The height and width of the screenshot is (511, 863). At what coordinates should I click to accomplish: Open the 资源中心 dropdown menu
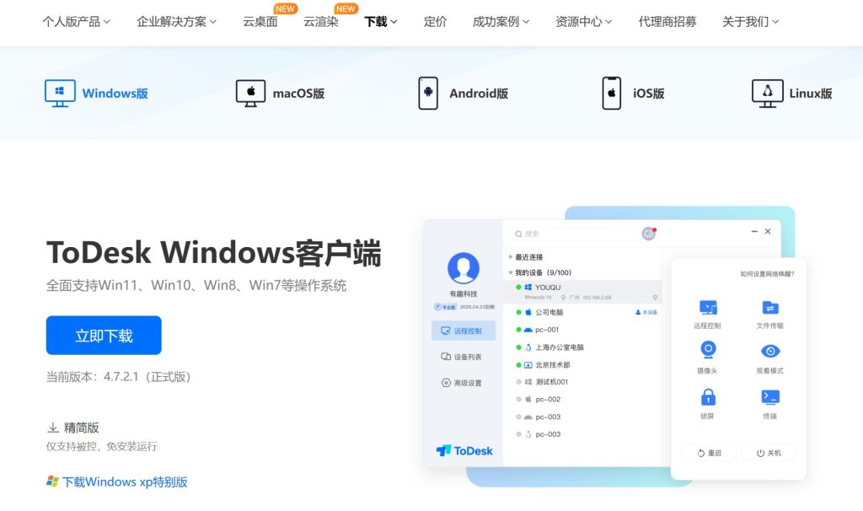coord(578,23)
